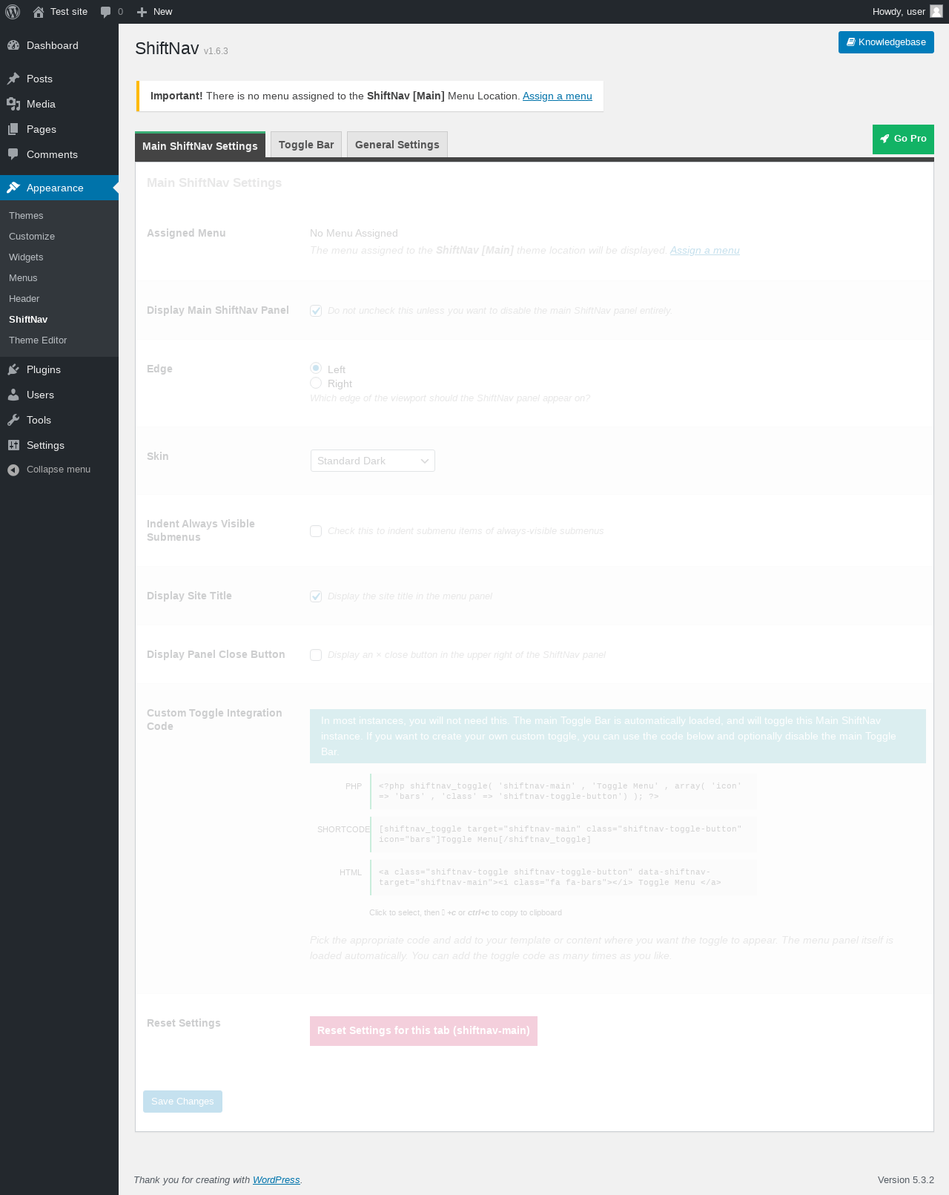The height and width of the screenshot is (1195, 949).
Task: Open the Tools menu
Action: click(x=59, y=420)
